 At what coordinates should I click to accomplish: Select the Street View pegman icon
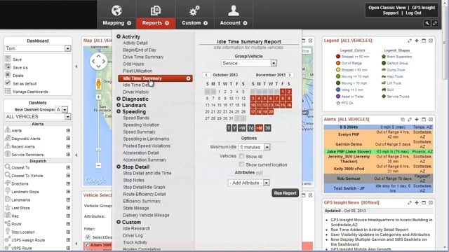tap(98, 84)
